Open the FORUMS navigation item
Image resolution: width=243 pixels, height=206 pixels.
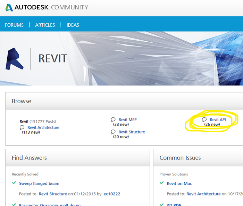tap(14, 25)
